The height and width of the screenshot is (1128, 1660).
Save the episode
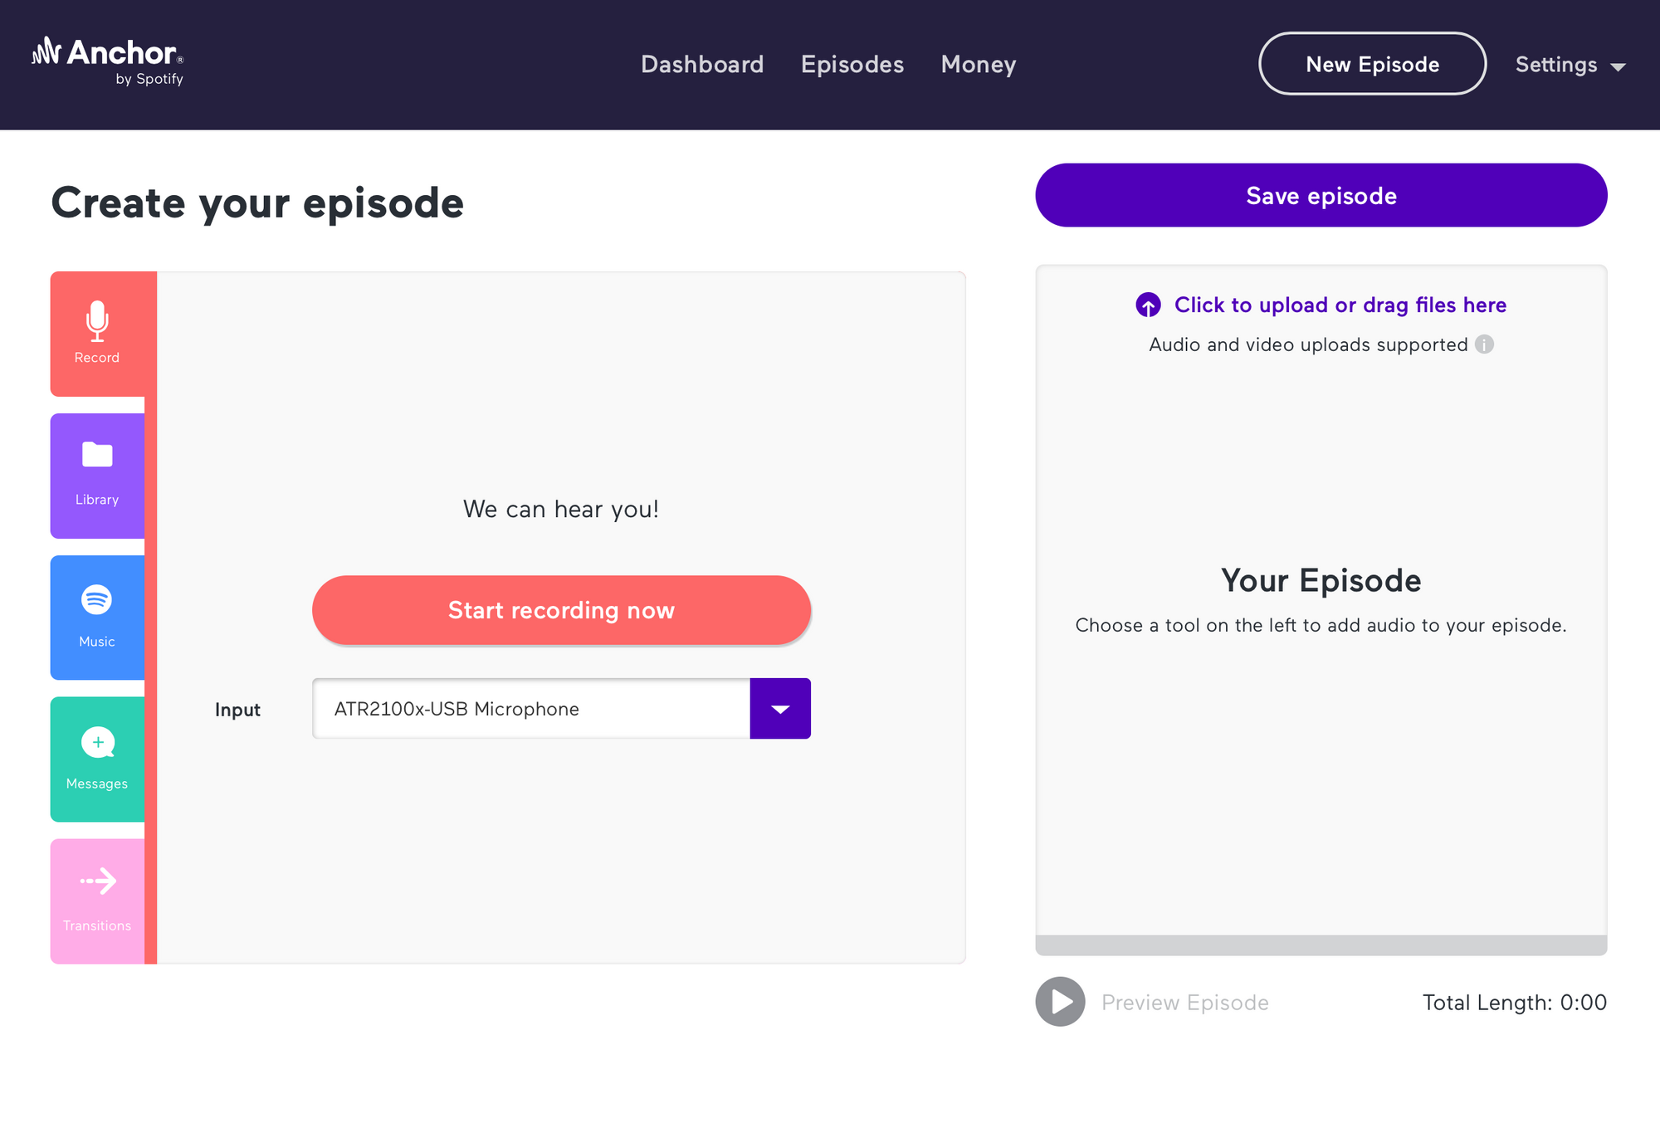click(1321, 195)
